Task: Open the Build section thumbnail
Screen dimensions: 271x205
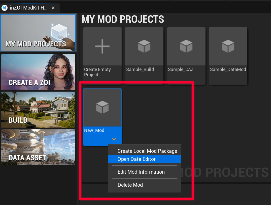Action: (x=38, y=110)
